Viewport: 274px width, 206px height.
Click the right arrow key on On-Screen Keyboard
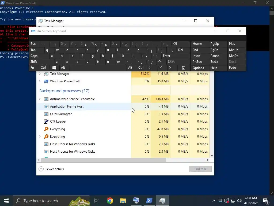tap(170, 68)
